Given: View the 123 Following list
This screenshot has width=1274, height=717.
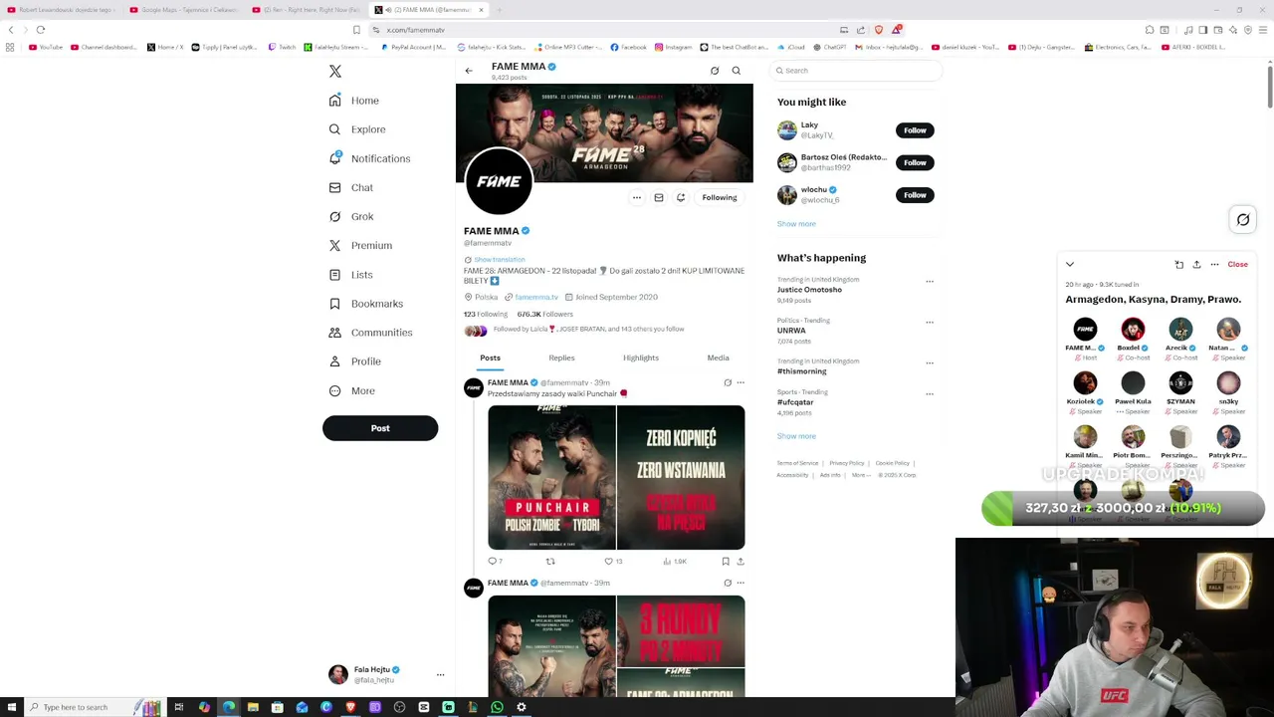Looking at the screenshot, I should pyautogui.click(x=486, y=314).
